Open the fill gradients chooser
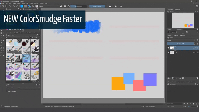199x112 pixels. 22,6
